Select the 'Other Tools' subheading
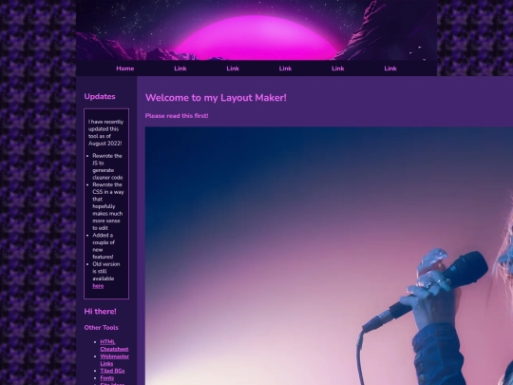513x385 pixels. (101, 327)
